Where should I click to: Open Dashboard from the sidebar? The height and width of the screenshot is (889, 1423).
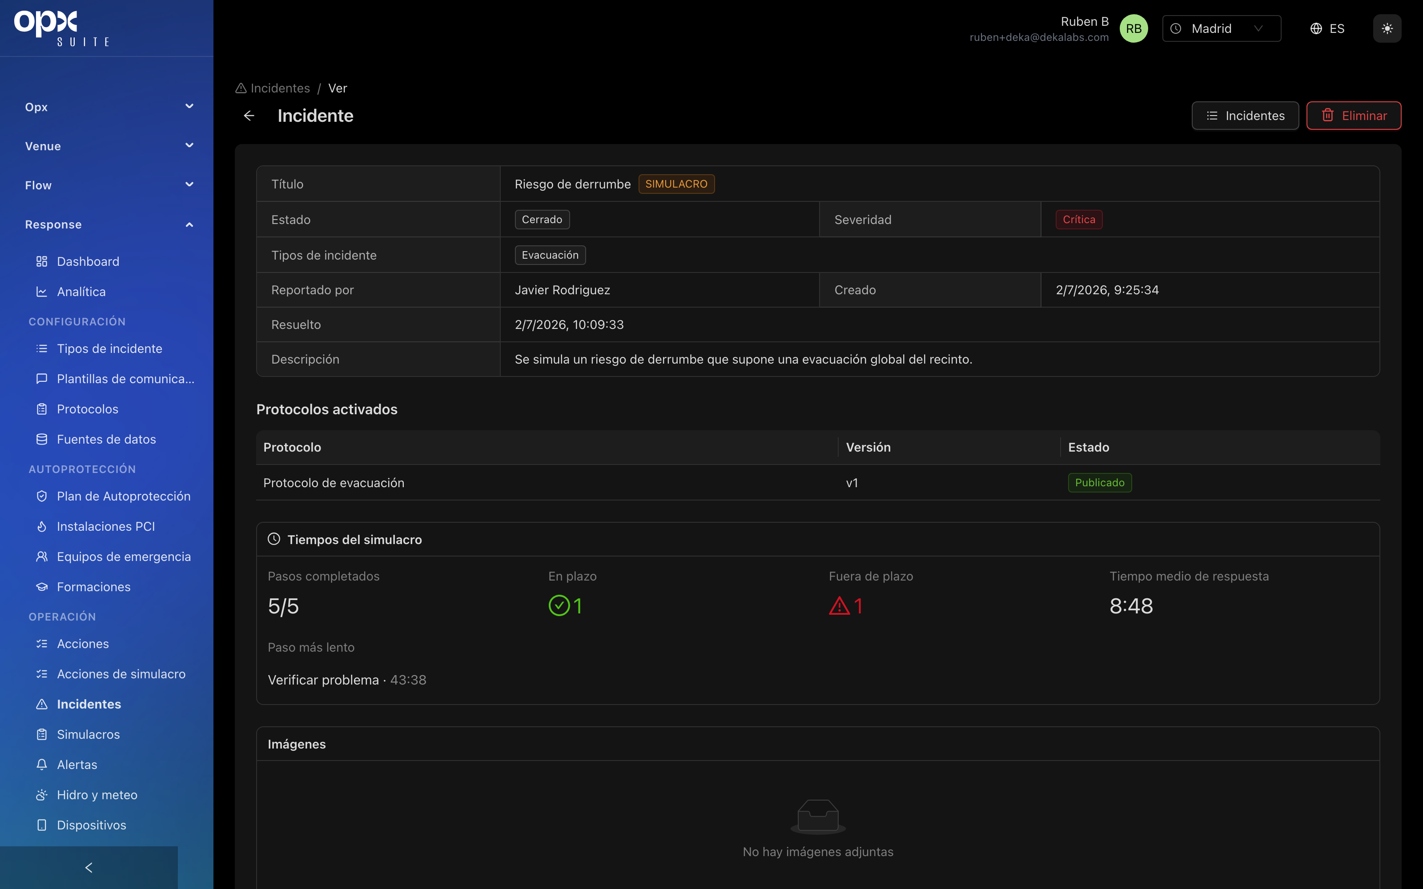88,262
